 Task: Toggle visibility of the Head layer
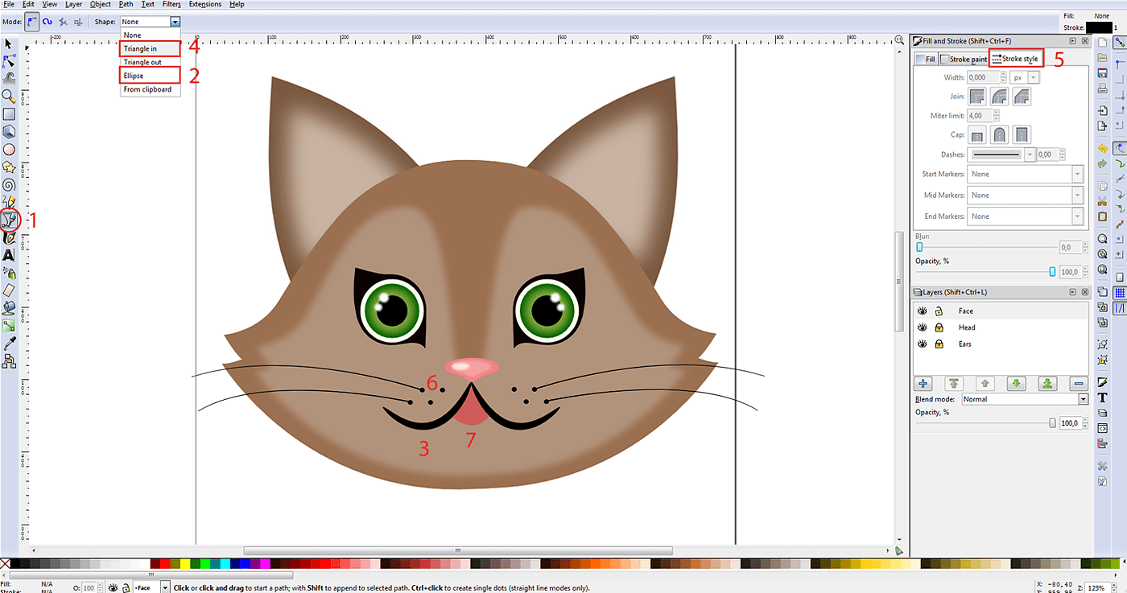[922, 327]
